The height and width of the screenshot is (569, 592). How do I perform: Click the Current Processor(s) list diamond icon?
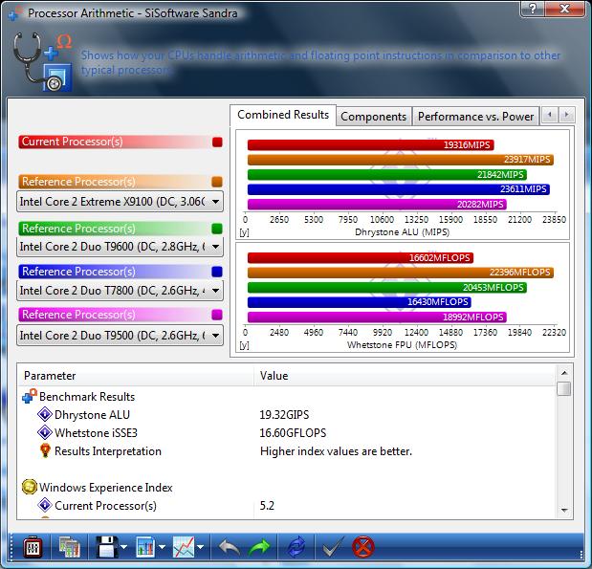pyautogui.click(x=45, y=505)
